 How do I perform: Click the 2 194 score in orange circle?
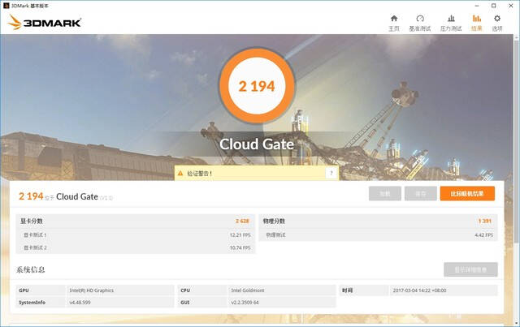257,87
